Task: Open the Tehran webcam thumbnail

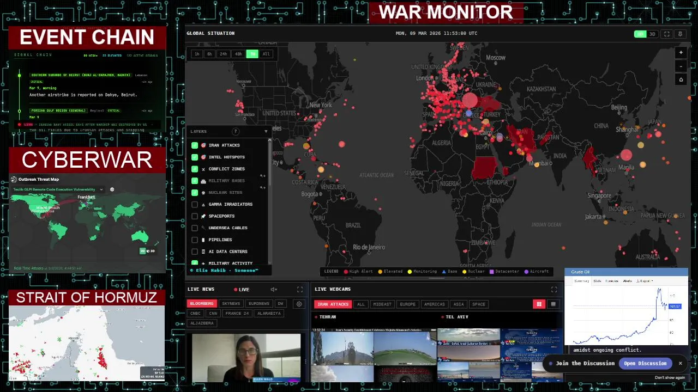Action: point(374,355)
